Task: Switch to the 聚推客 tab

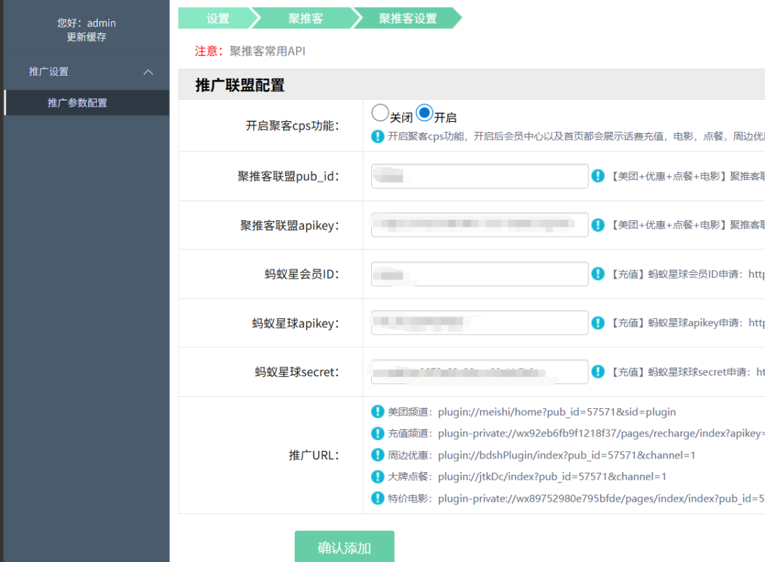Action: click(x=305, y=18)
